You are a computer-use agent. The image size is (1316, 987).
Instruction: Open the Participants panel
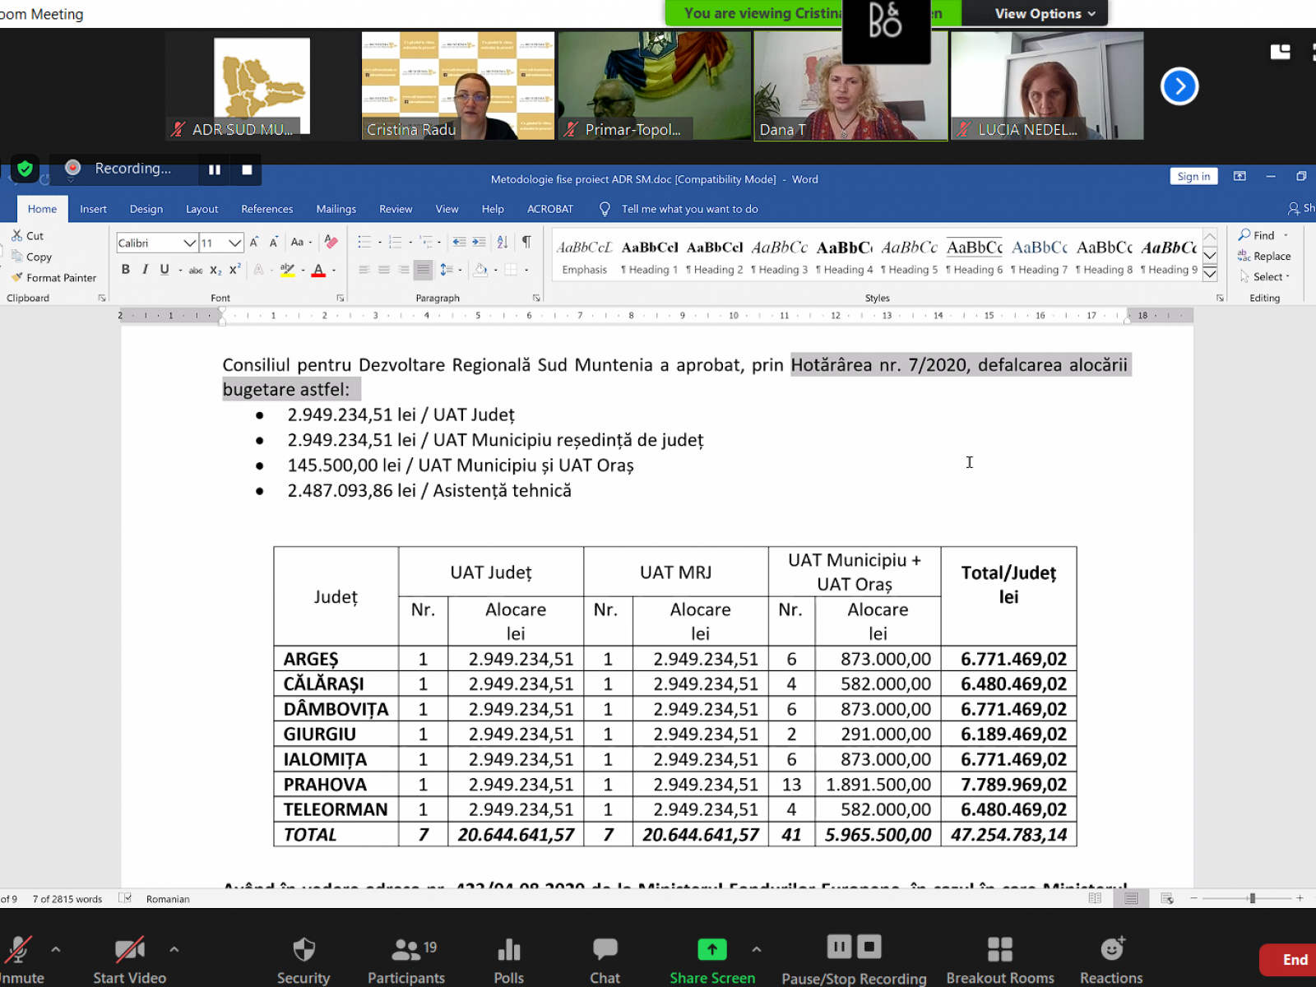pyautogui.click(x=405, y=959)
